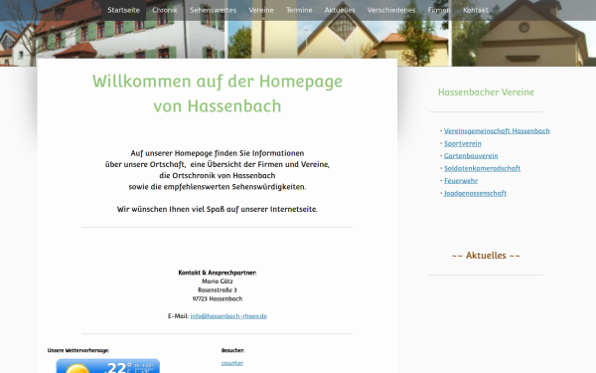Viewport: 596px width, 373px height.
Task: Click the Aktuelles sidebar heading
Action: click(x=486, y=256)
